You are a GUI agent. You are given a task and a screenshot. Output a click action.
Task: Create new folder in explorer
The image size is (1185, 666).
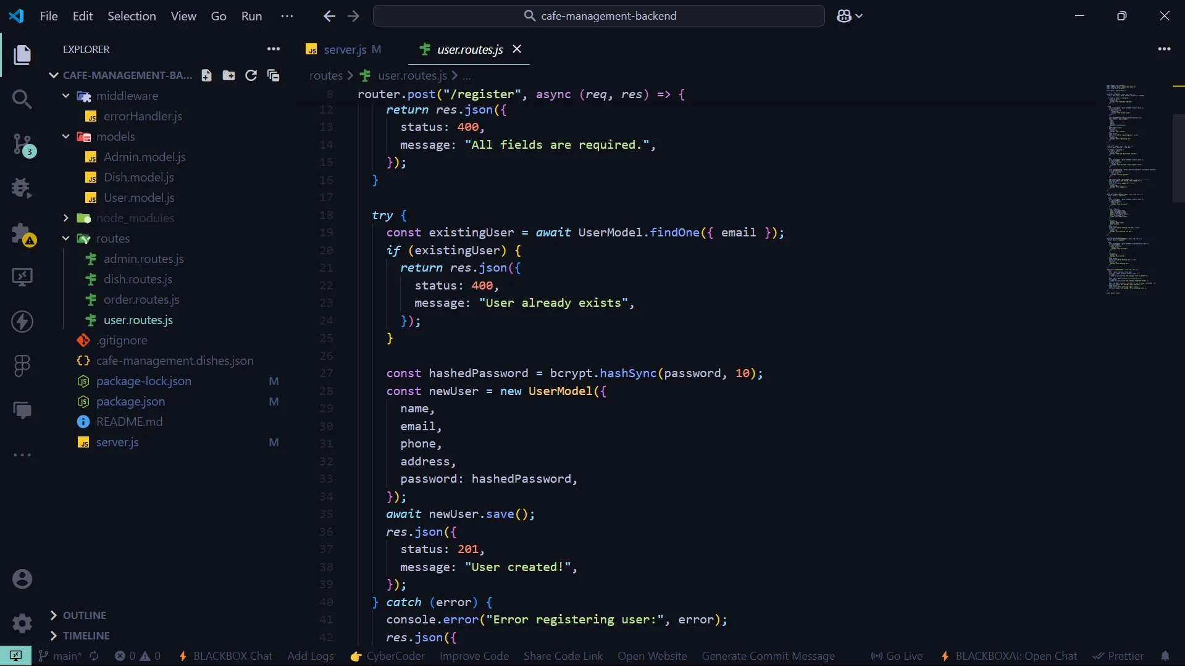[228, 75]
